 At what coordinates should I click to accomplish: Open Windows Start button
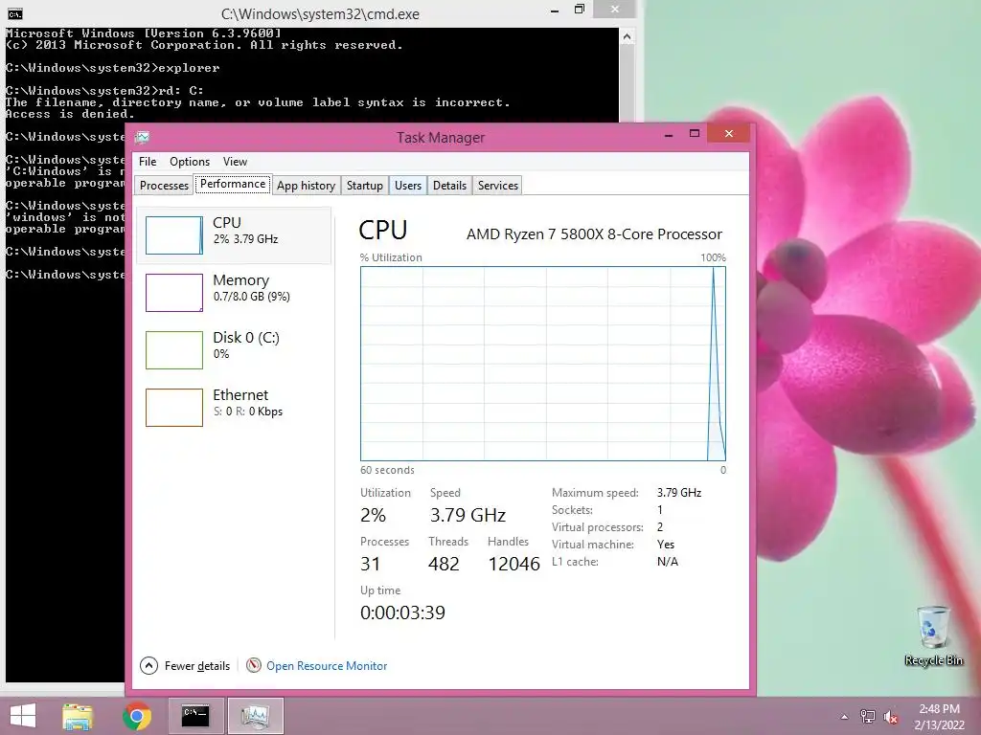[23, 716]
